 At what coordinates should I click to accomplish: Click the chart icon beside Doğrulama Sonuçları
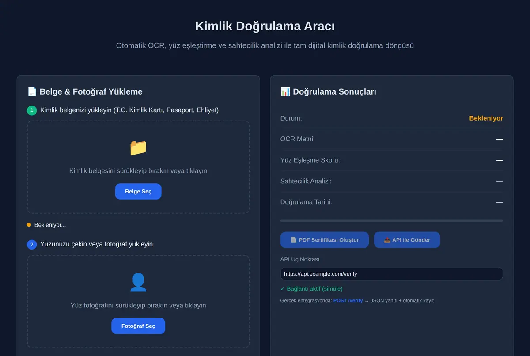pos(285,92)
